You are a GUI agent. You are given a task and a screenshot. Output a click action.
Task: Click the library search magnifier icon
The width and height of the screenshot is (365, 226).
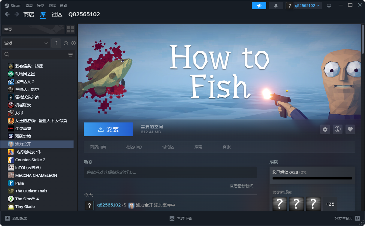click(7, 54)
